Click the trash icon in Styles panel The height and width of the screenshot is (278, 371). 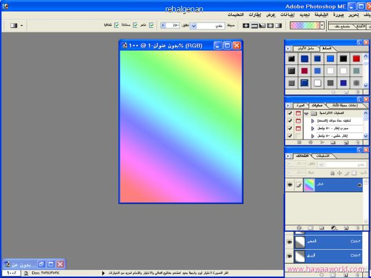click(x=357, y=92)
